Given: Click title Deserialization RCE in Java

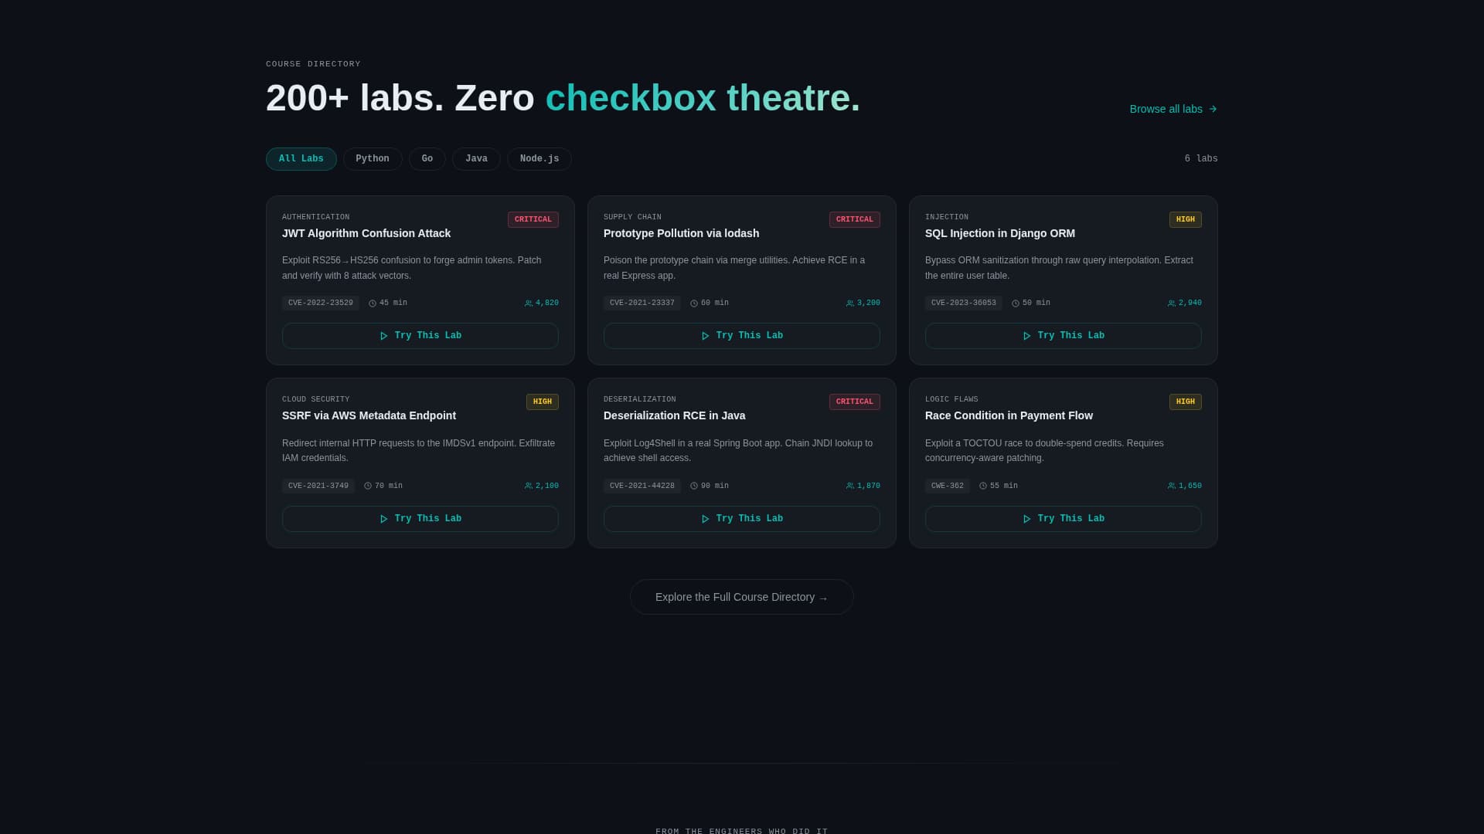Looking at the screenshot, I should click(x=674, y=415).
